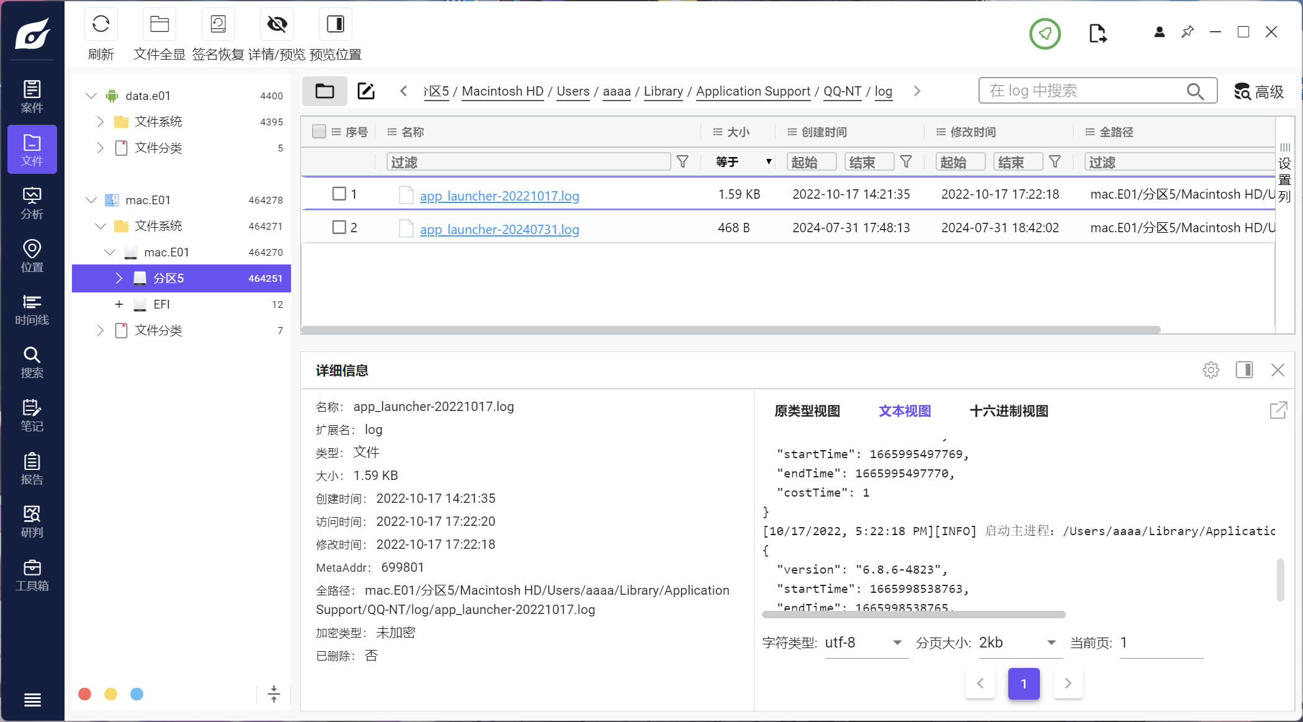Open the 时间线 sidebar section

[x=32, y=309]
